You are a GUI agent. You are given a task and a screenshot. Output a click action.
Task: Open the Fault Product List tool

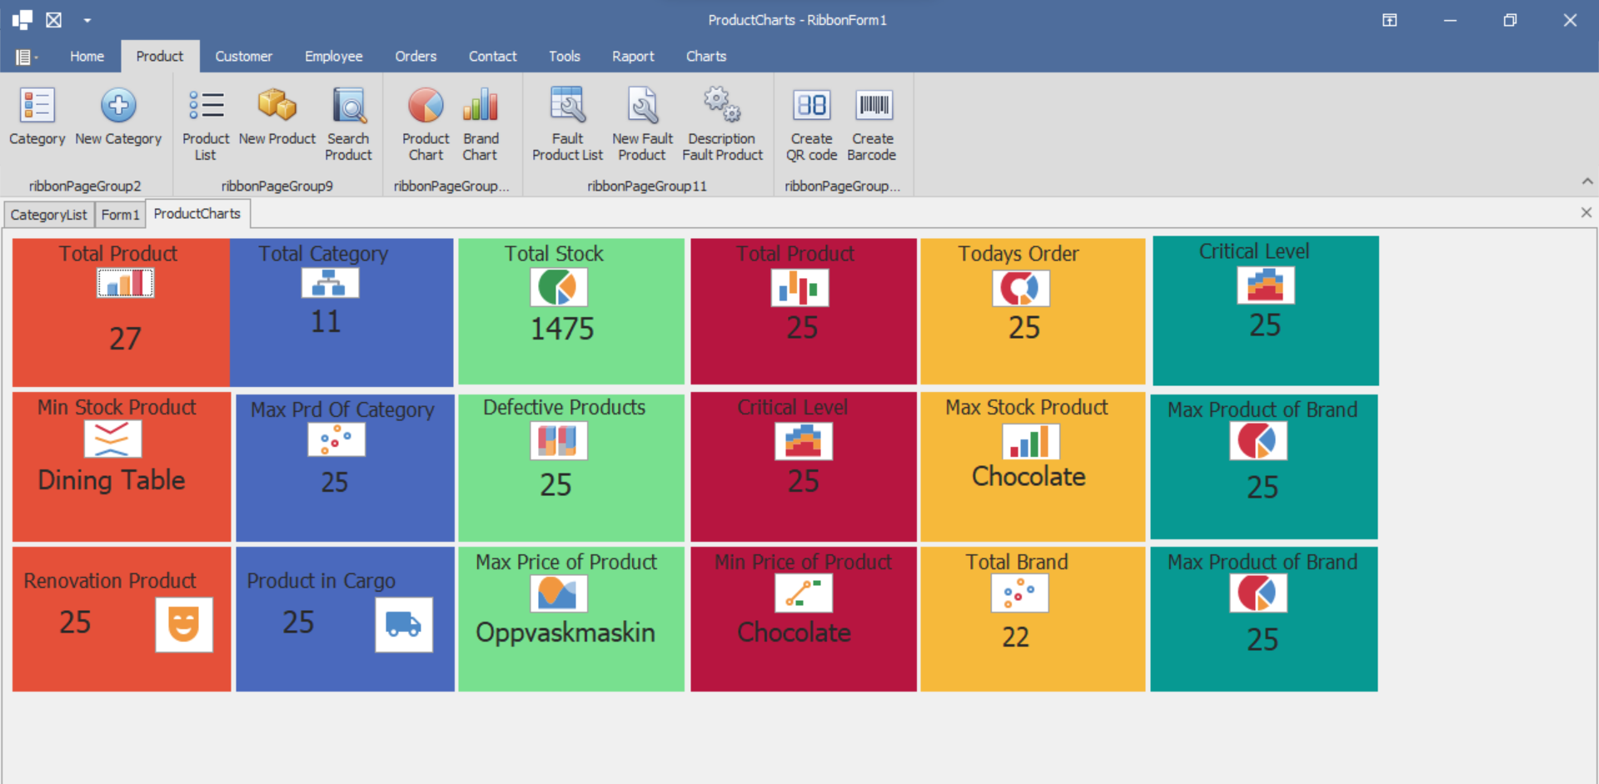pos(567,107)
